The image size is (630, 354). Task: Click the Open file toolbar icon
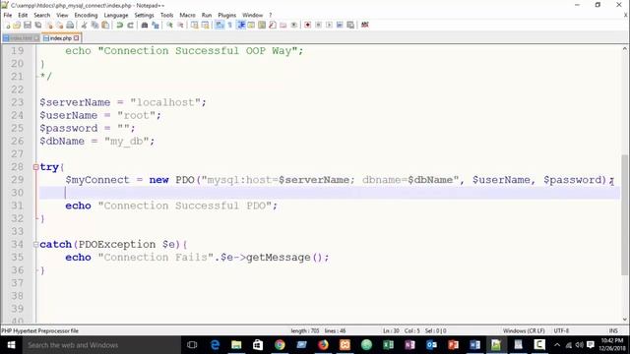[17, 25]
